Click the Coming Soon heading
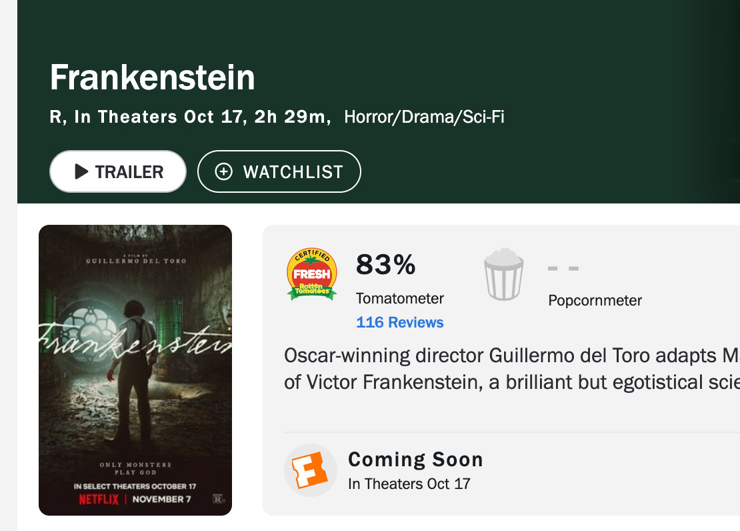Screen dimensions: 740x531 coord(415,460)
